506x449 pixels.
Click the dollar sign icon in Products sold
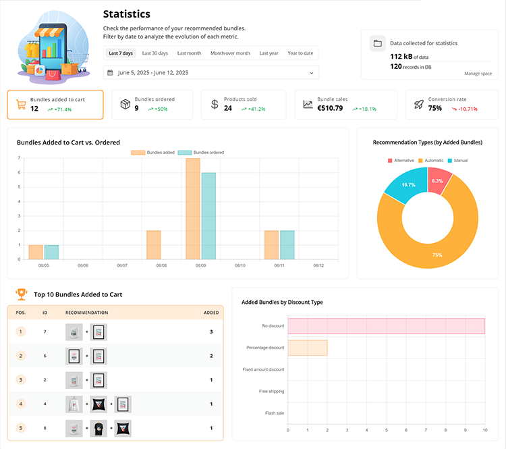[215, 104]
